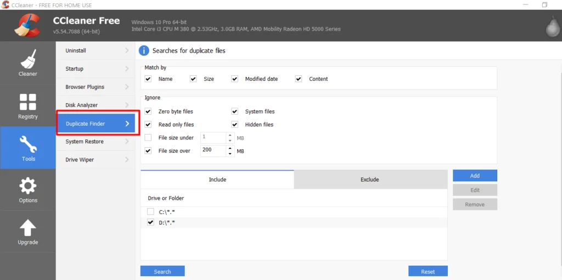
Task: Toggle the Modified date checkbox
Action: tap(235, 79)
